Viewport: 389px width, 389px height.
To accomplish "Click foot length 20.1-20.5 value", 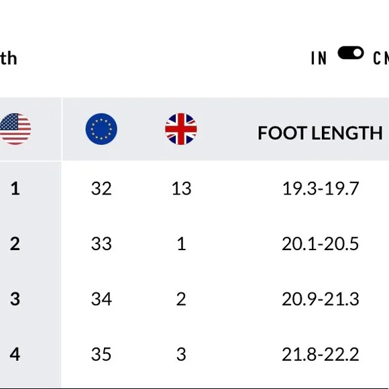I will click(x=321, y=243).
